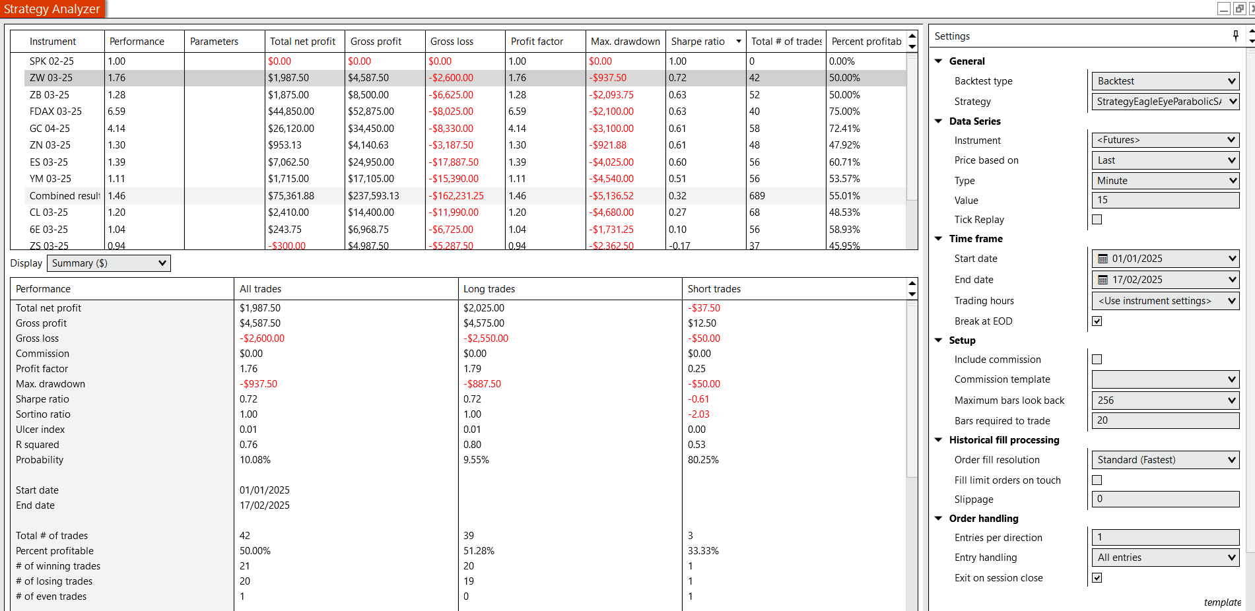Screen dimensions: 1255x611
Task: Sort by Total net profit column header
Action: (x=302, y=42)
